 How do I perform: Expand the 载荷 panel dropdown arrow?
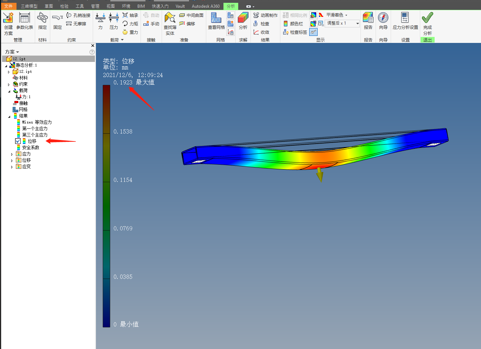pyautogui.click(x=122, y=40)
